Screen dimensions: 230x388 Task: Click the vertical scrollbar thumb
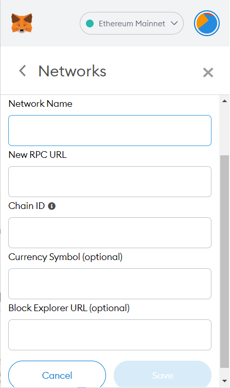[224, 262]
